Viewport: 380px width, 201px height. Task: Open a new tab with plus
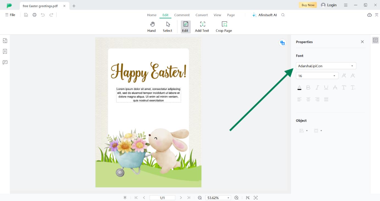74,6
